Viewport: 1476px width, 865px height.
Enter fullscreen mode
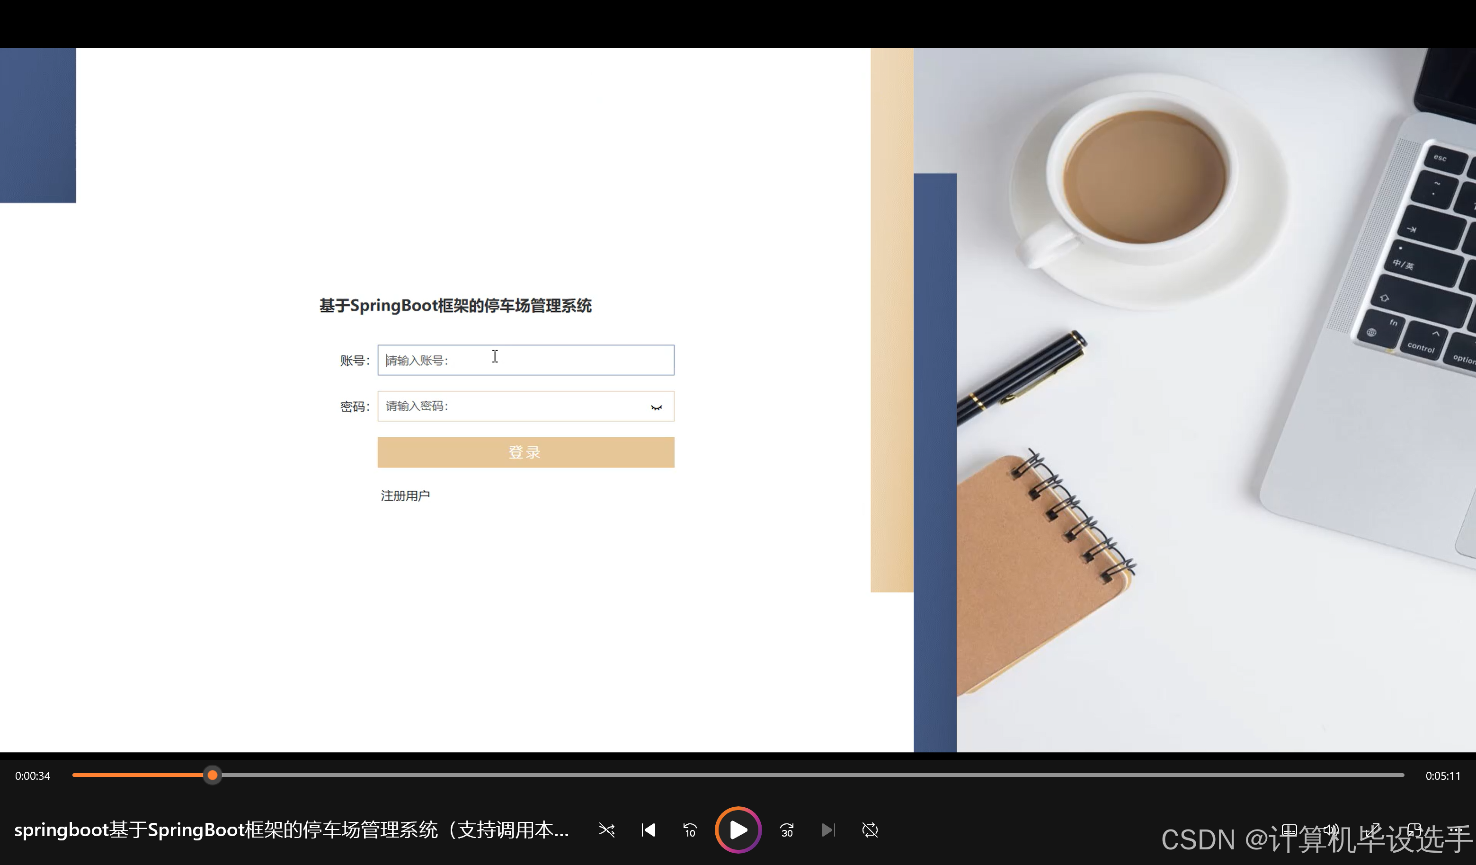1373,831
